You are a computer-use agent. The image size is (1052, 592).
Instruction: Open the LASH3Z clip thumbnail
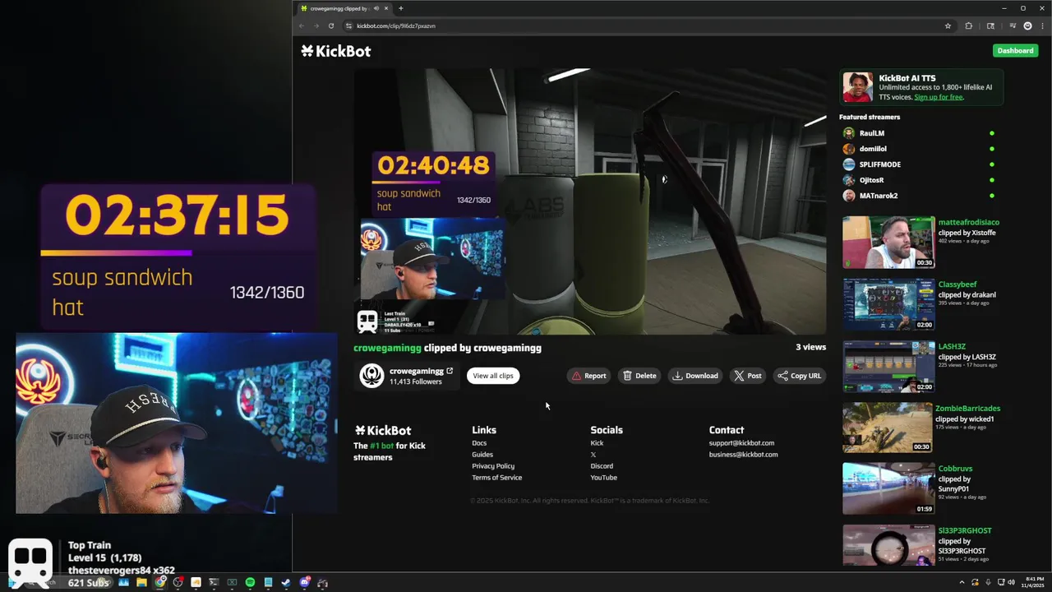click(x=888, y=367)
